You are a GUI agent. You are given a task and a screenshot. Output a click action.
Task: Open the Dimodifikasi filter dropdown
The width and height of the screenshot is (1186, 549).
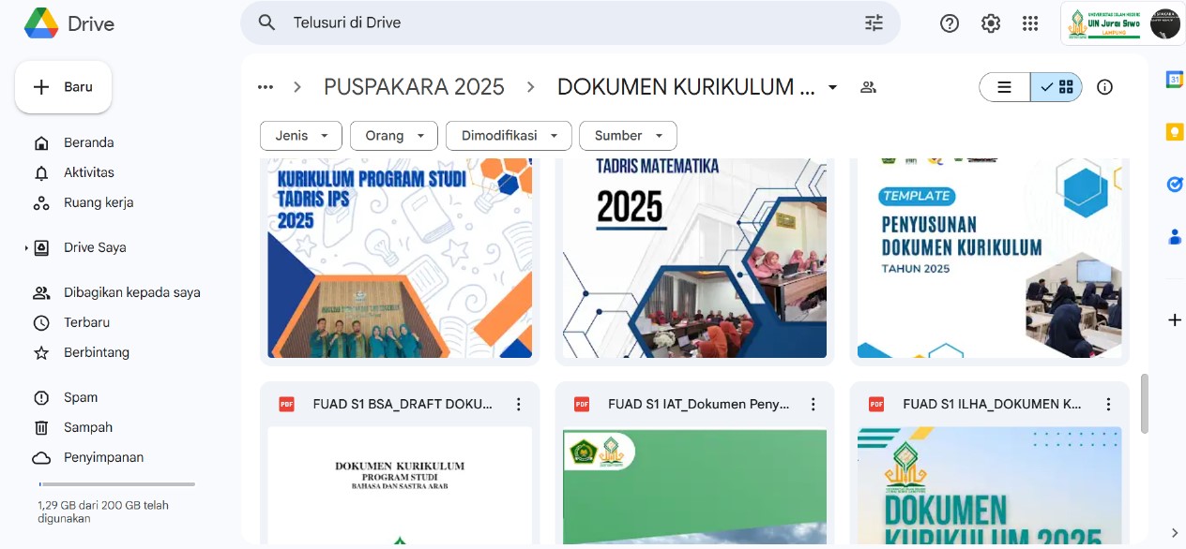click(509, 136)
